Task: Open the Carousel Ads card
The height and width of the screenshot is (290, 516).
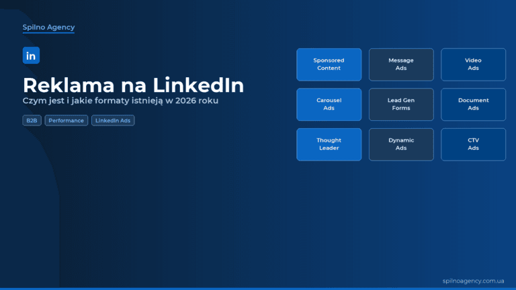Action: coord(329,104)
